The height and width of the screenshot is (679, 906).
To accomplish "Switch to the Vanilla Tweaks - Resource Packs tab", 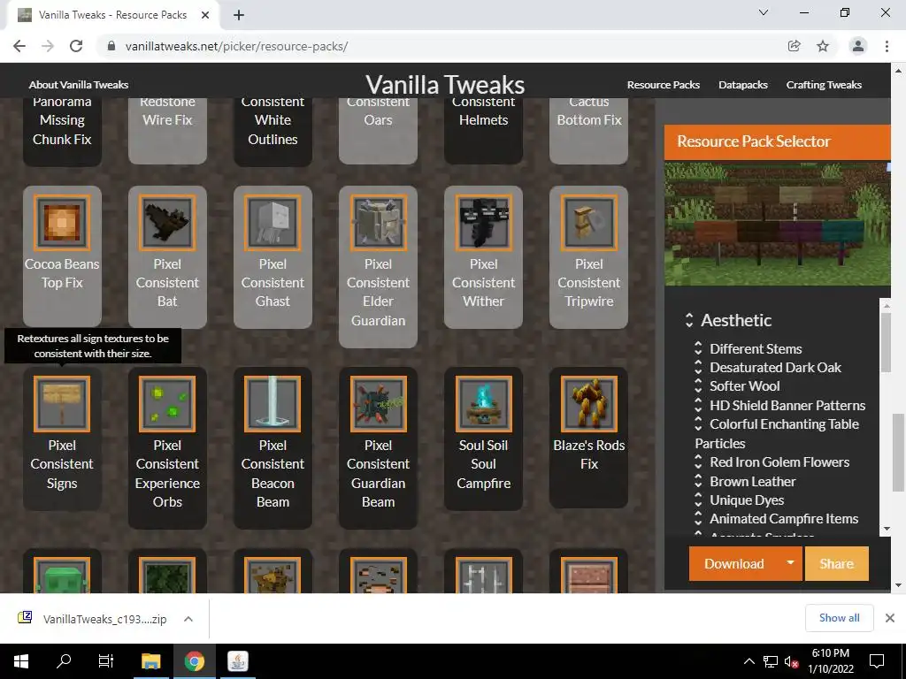I will 112,15.
